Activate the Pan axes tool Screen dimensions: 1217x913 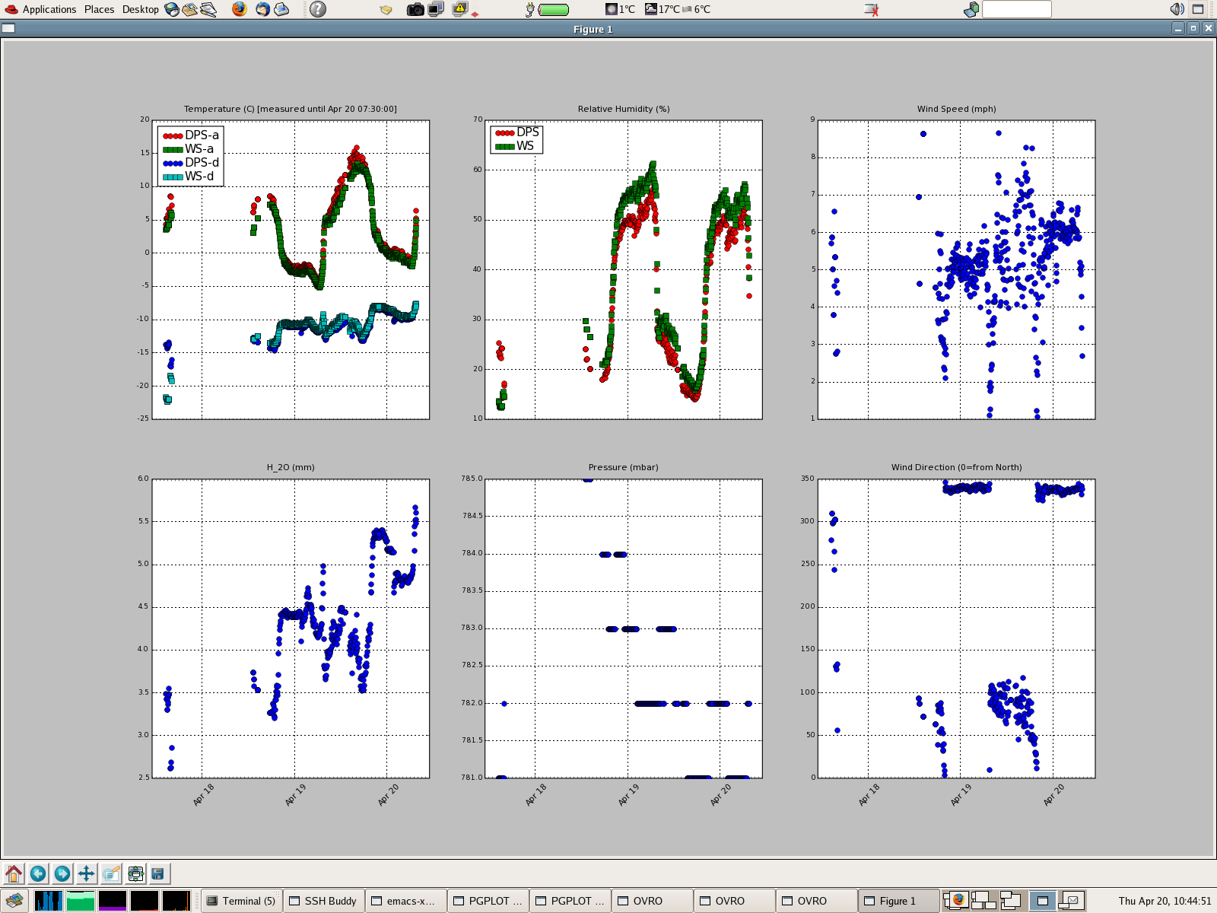(x=87, y=873)
